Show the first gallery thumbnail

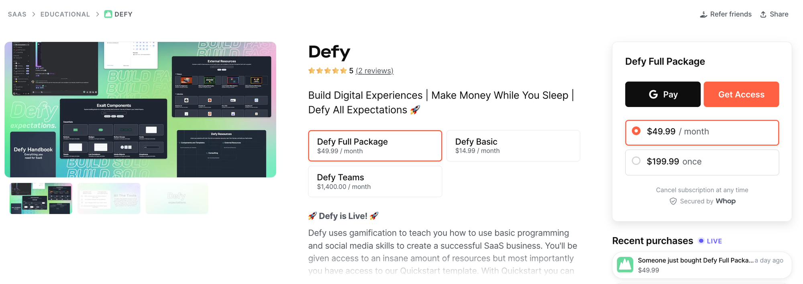(41, 199)
